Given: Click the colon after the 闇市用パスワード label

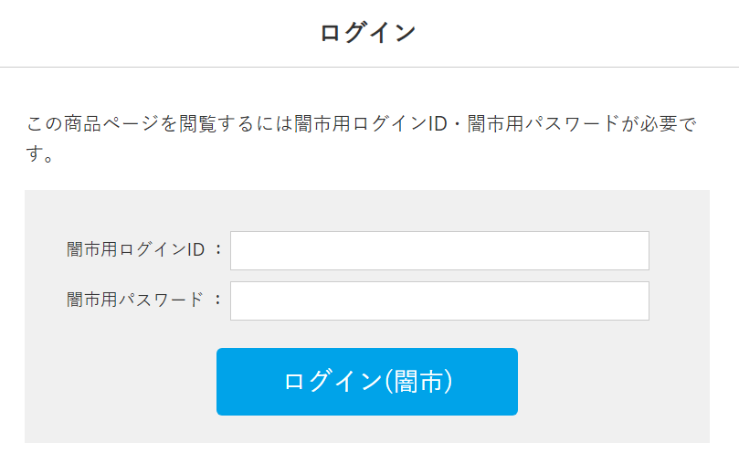Looking at the screenshot, I should (x=217, y=300).
